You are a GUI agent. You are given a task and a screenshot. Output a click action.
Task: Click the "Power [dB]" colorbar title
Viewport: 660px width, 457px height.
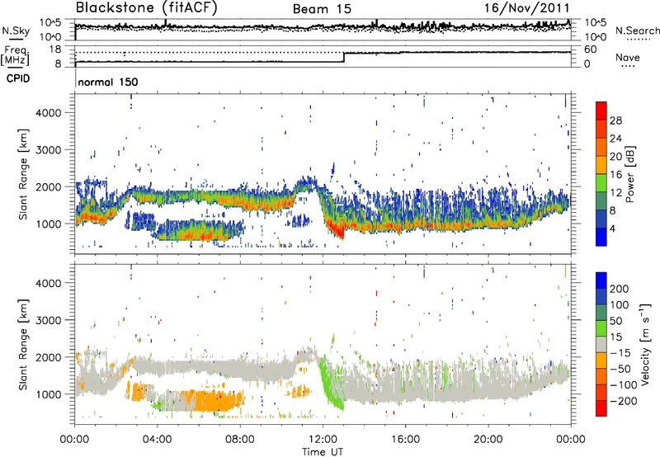630,174
